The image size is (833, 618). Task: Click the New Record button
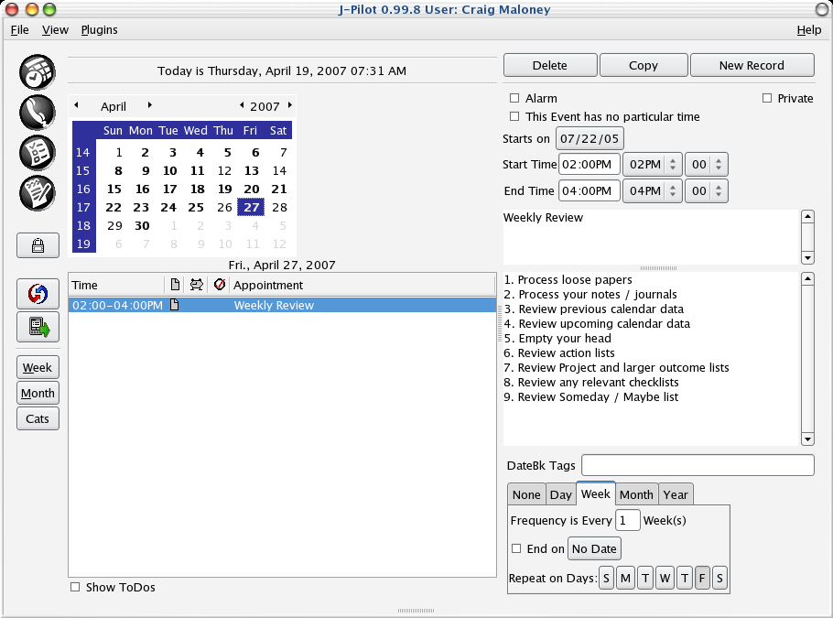click(751, 65)
